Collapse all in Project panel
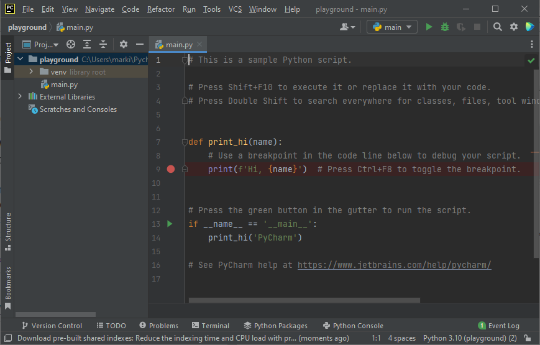540x345 pixels. [x=103, y=44]
